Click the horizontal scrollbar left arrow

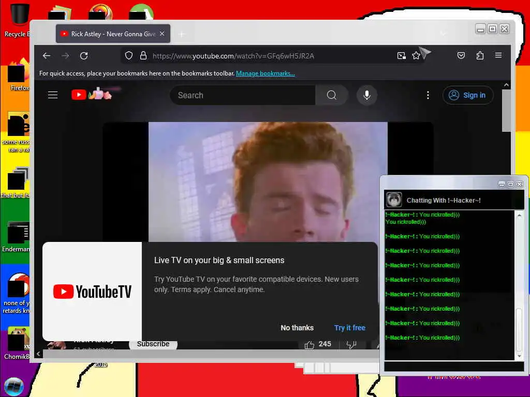click(38, 354)
